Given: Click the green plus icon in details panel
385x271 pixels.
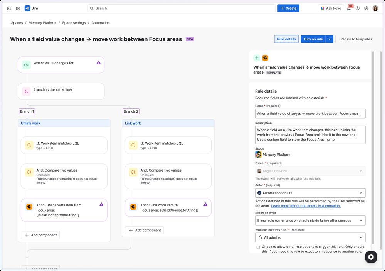Looking at the screenshot, I should [257, 58].
